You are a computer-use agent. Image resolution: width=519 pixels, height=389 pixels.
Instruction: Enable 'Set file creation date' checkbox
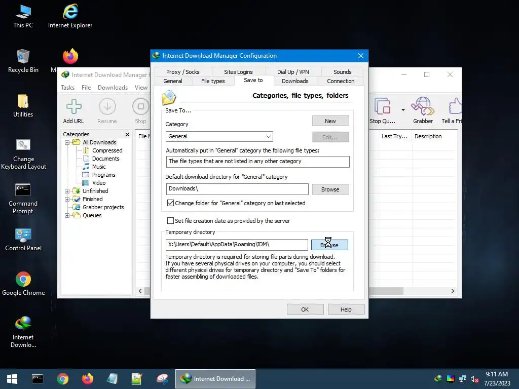(x=170, y=221)
